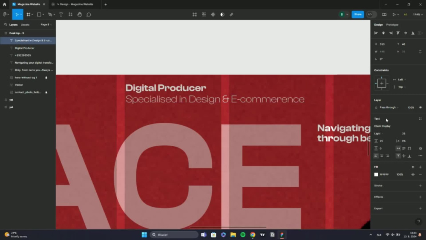The height and width of the screenshot is (240, 426).
Task: Select the Move tool in the toolbar
Action: click(x=17, y=14)
